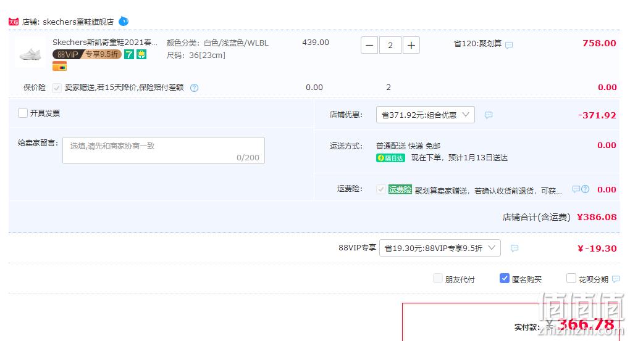Decrease quantity with the minus button
Screen dimensions: 630x341
click(x=369, y=46)
